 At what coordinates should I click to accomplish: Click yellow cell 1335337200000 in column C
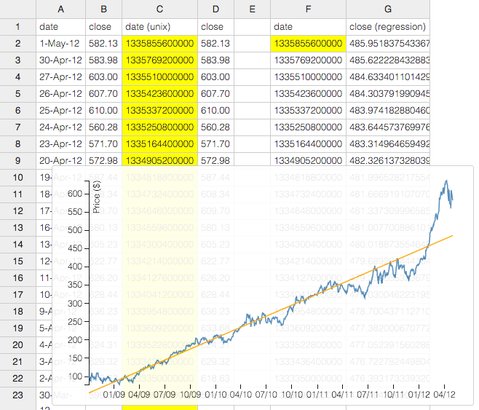159,111
